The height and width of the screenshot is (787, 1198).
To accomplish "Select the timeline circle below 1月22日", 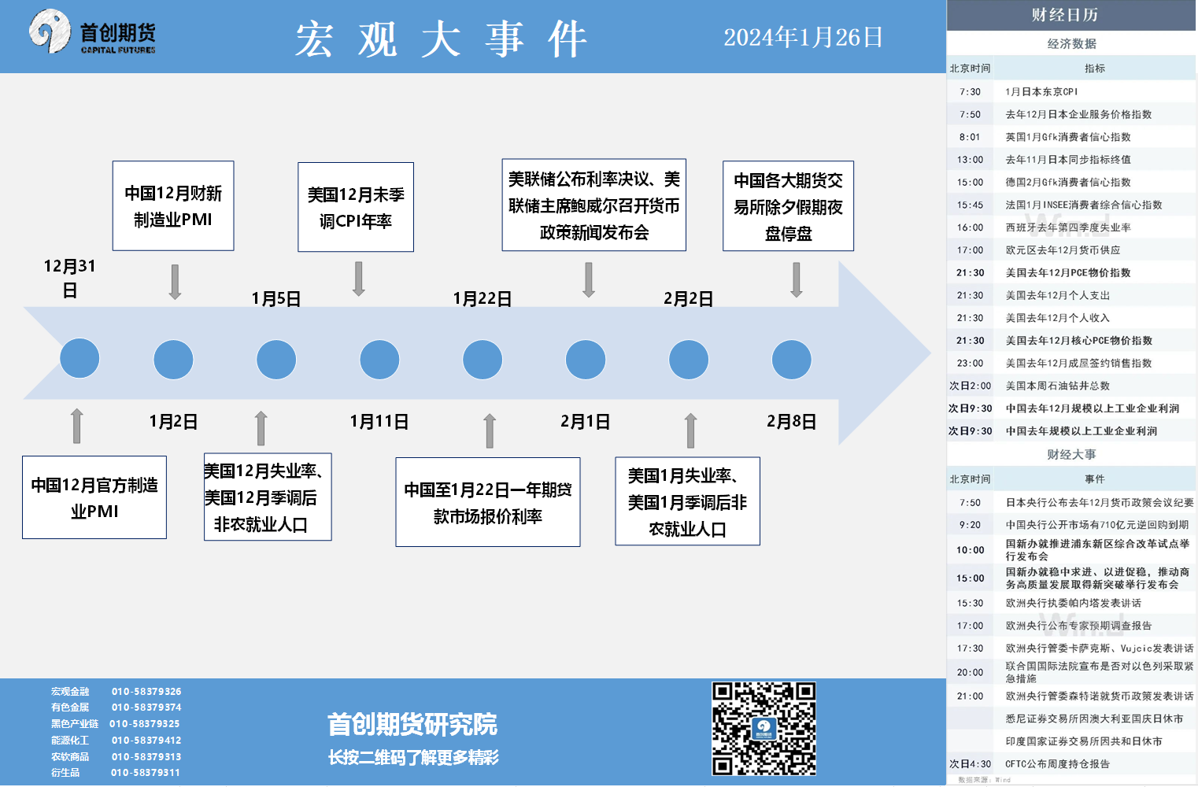I will 483,360.
